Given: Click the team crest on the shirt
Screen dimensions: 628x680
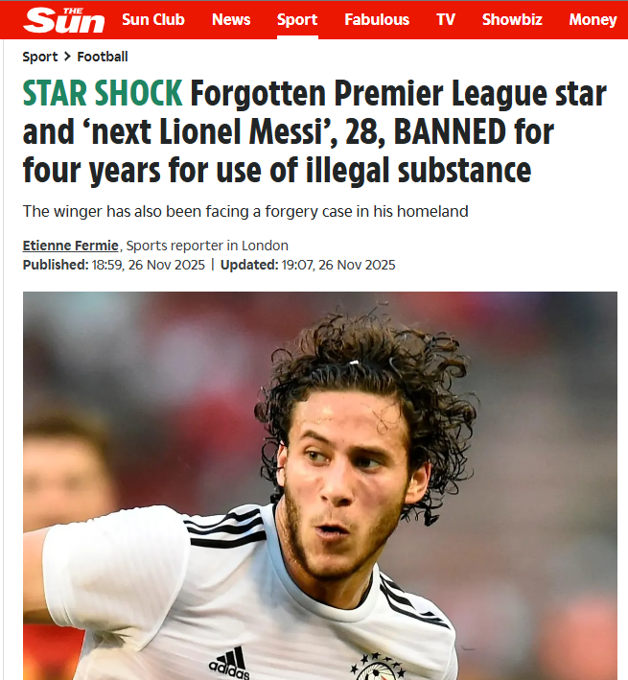Looking at the screenshot, I should pyautogui.click(x=378, y=667).
